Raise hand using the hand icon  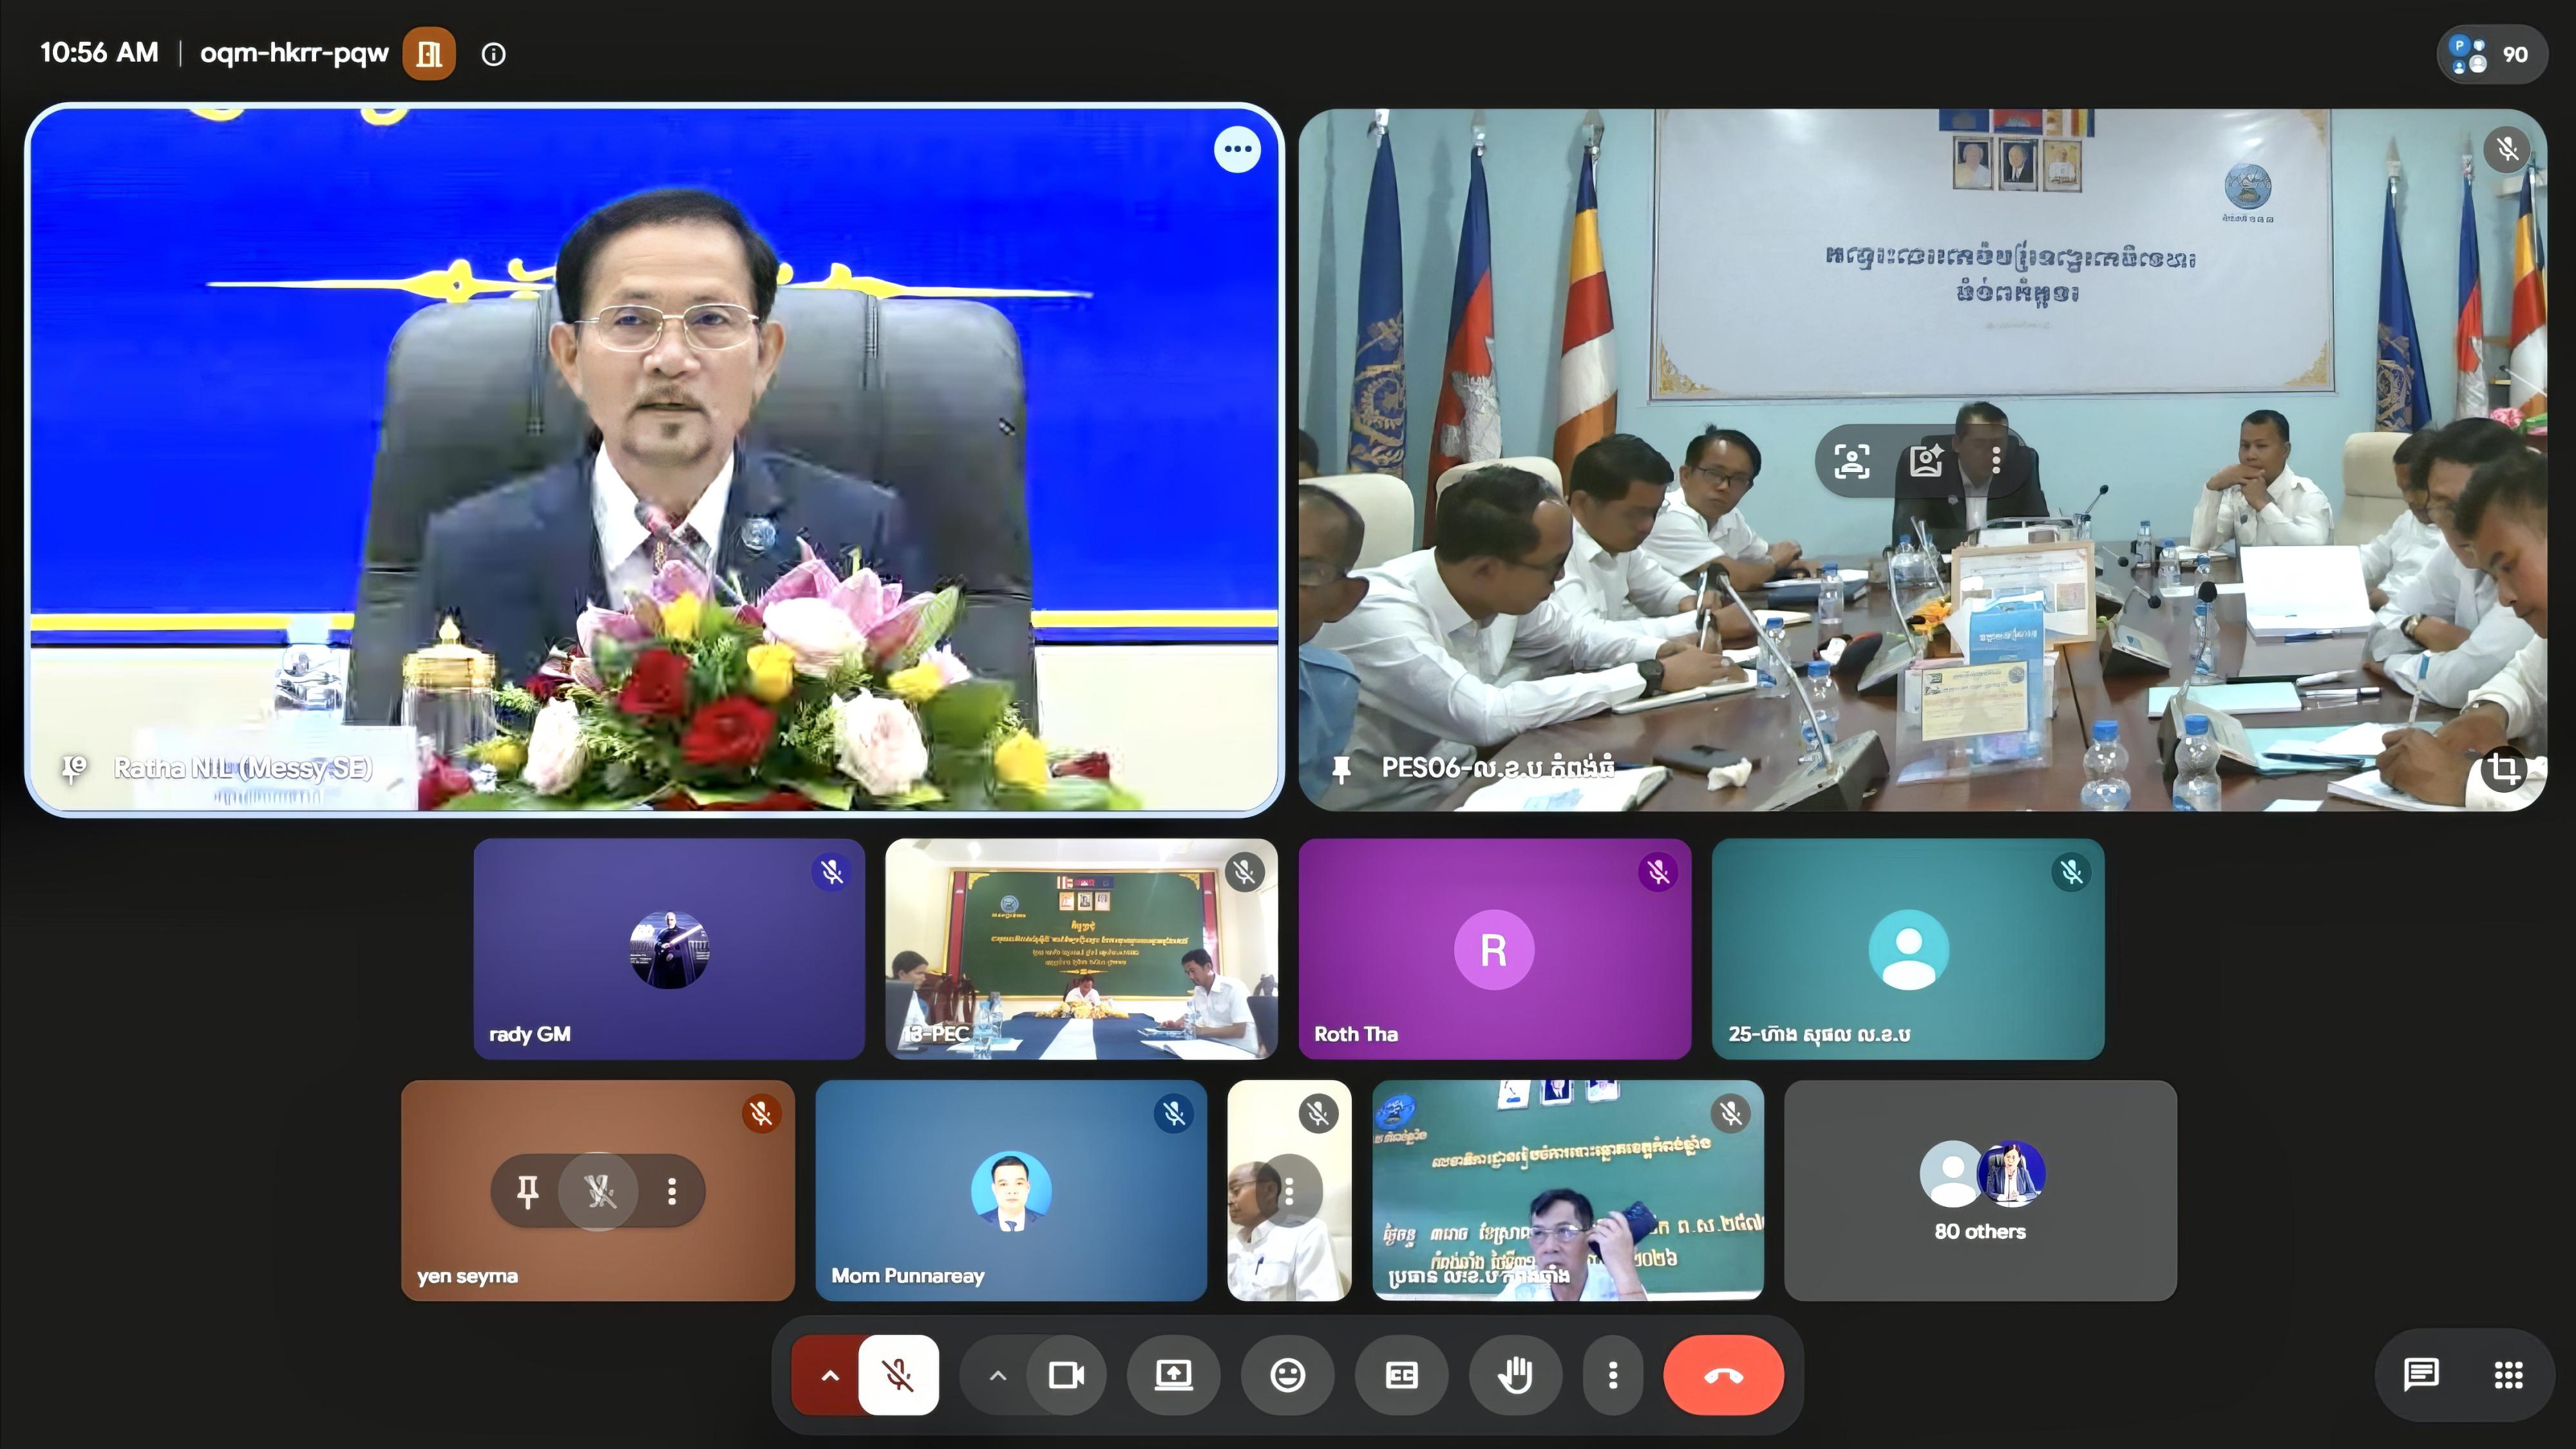click(1515, 1375)
